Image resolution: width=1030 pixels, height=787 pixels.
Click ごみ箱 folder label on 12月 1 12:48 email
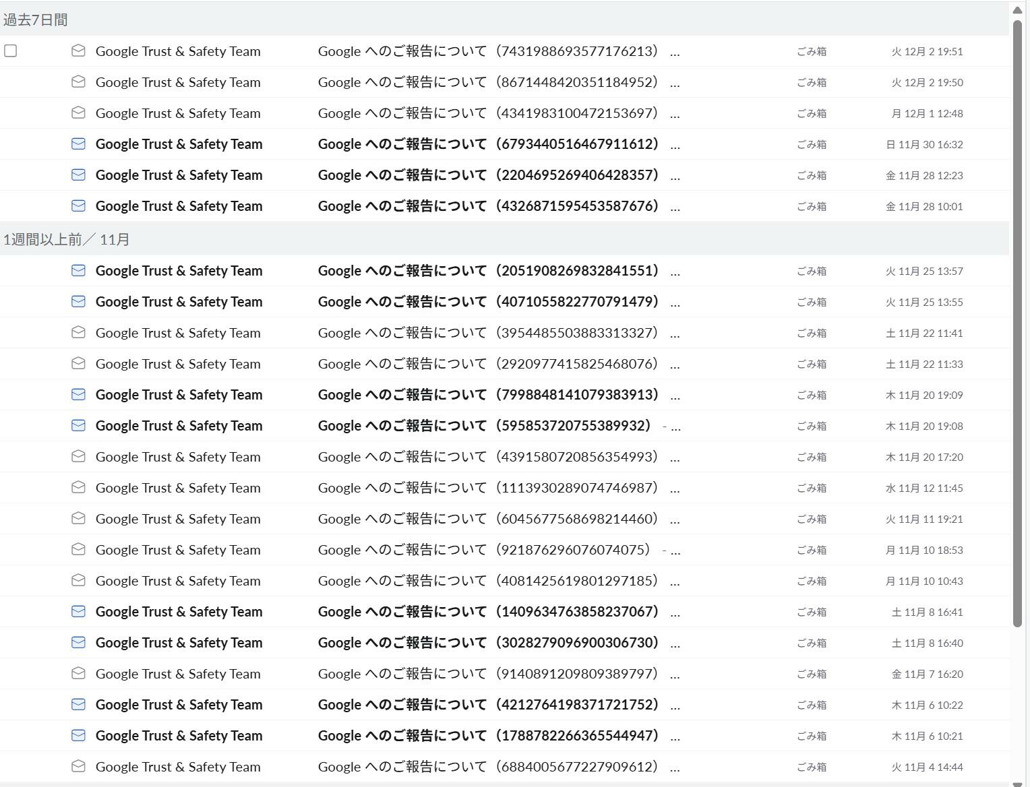pos(812,113)
